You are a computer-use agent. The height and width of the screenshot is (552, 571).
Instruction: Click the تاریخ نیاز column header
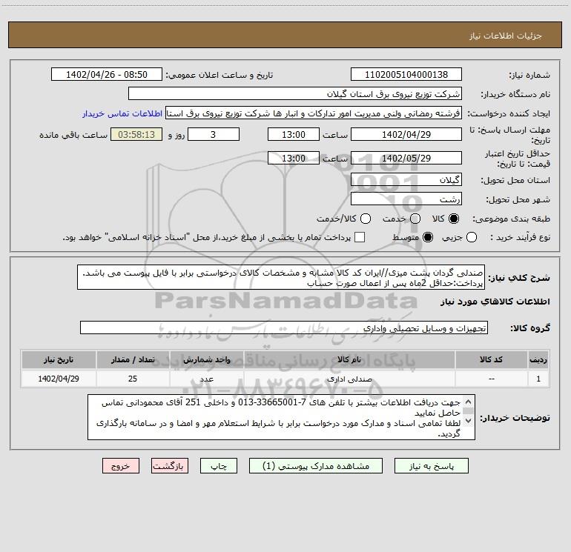point(59,359)
